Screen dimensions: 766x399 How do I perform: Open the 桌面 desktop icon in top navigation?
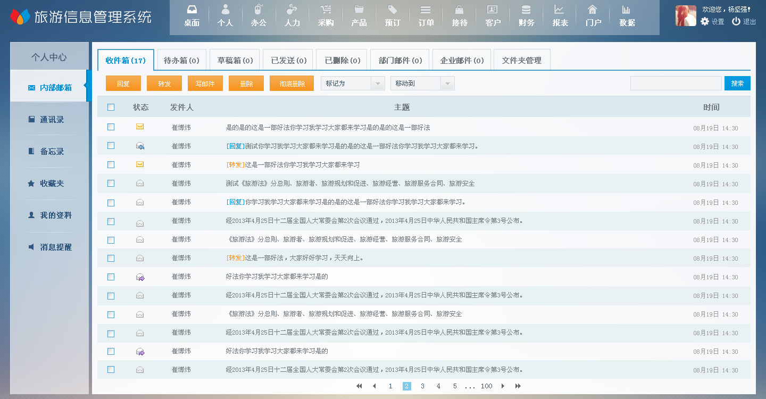coord(191,16)
